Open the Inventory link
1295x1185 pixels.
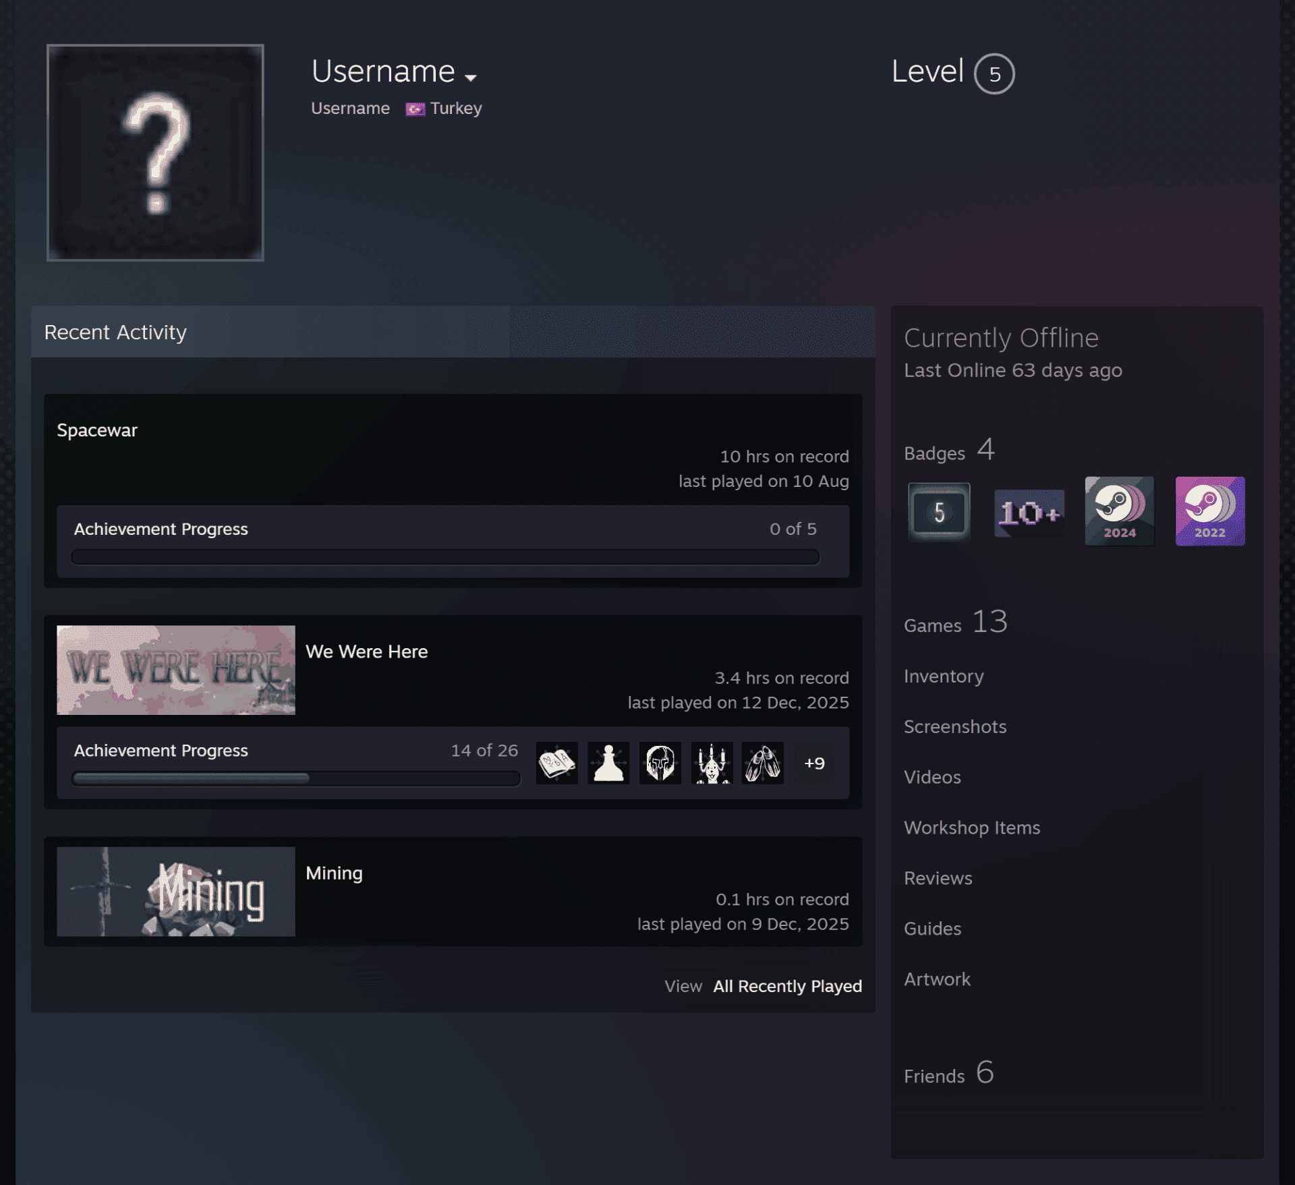[944, 676]
